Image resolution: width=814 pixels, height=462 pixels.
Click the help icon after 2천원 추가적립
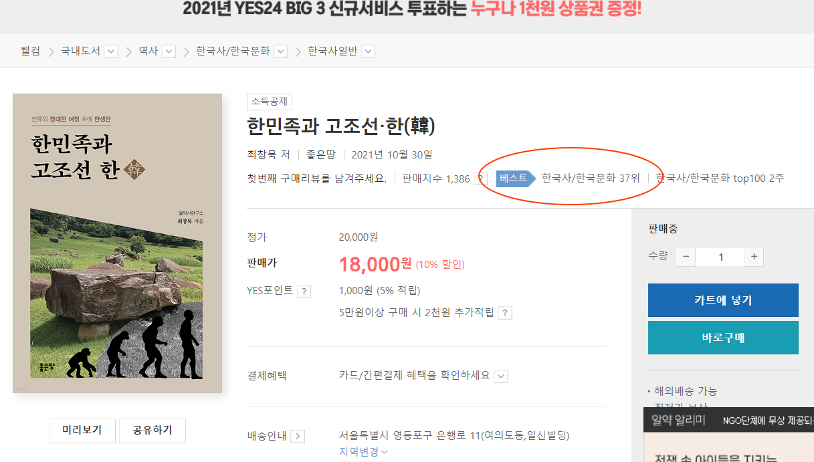pos(505,313)
